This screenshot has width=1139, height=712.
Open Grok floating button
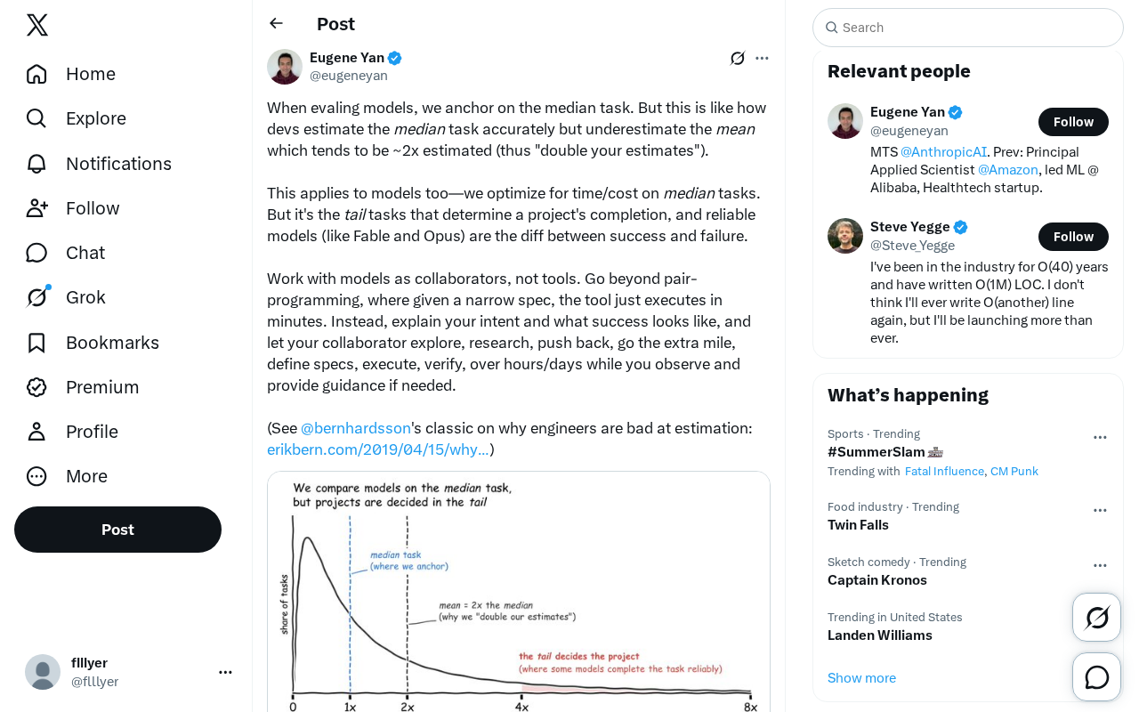click(x=1097, y=618)
